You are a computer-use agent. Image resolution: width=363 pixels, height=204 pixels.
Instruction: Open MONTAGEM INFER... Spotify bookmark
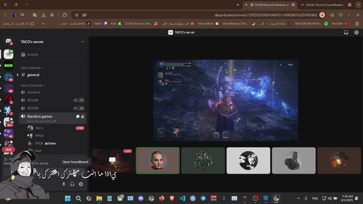(x=311, y=24)
